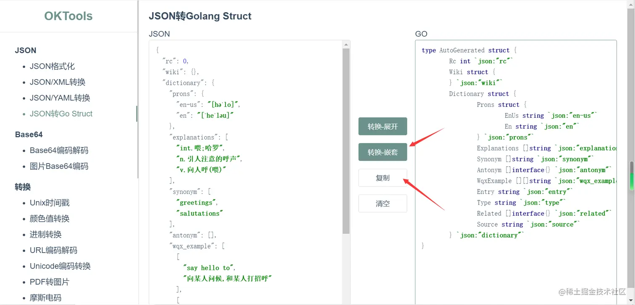Open Base64编码解码 tool

(x=59, y=150)
